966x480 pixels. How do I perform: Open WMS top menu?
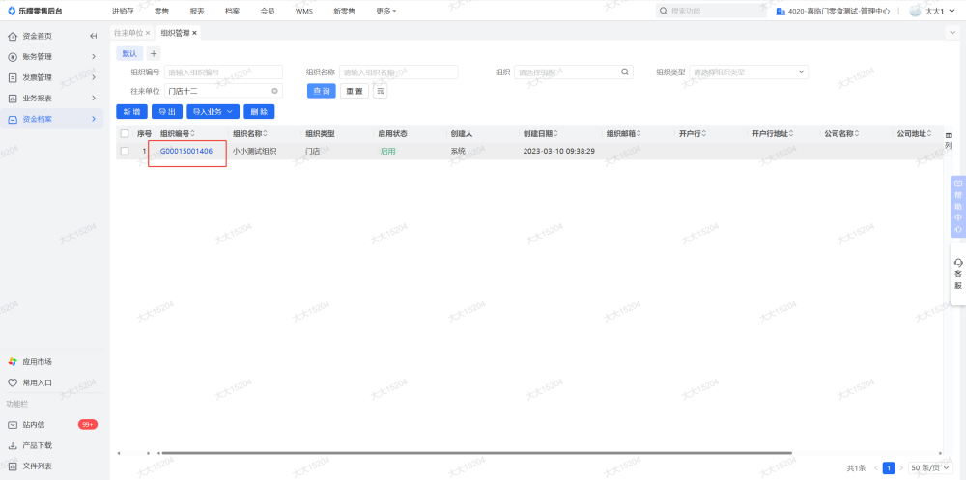303,11
